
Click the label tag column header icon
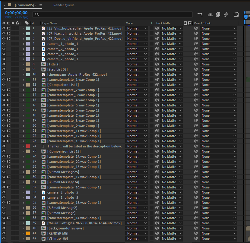click(27, 23)
